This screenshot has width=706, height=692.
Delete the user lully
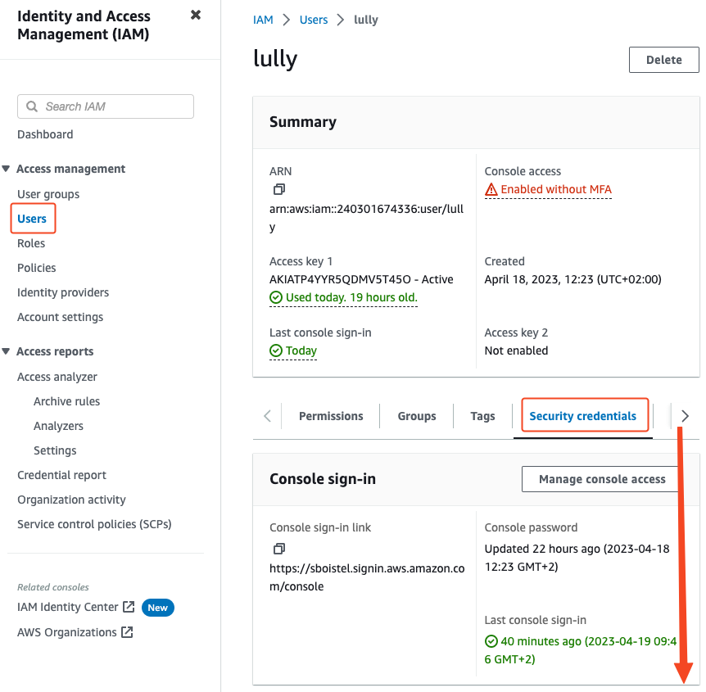[663, 60]
